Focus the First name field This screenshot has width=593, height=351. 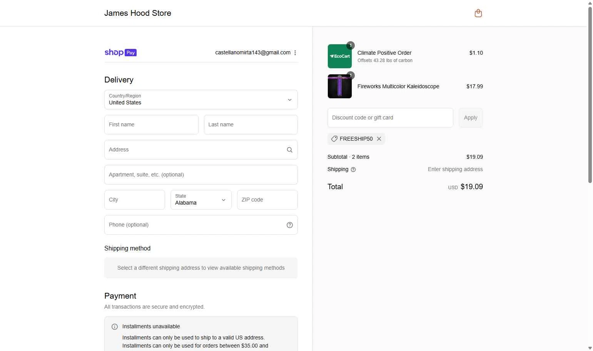[151, 125]
